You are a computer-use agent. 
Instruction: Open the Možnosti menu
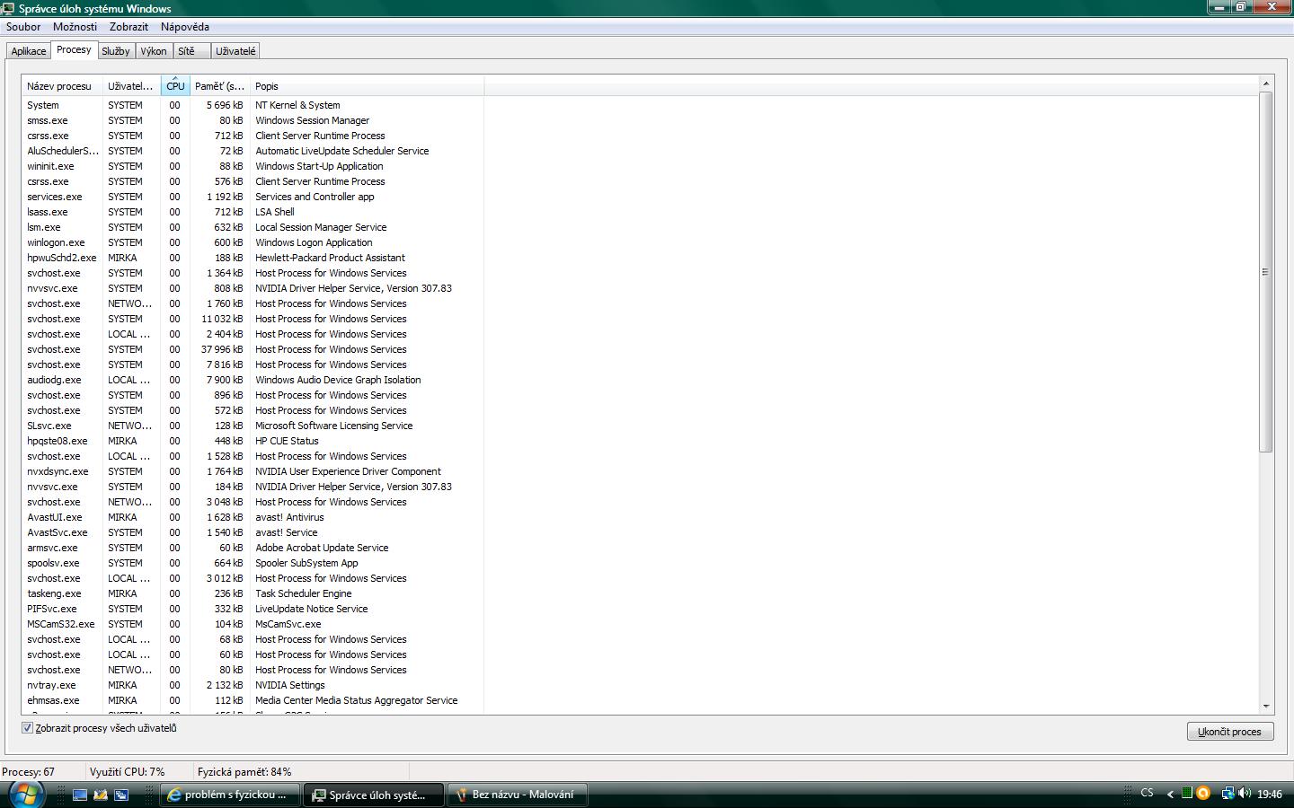point(75,27)
